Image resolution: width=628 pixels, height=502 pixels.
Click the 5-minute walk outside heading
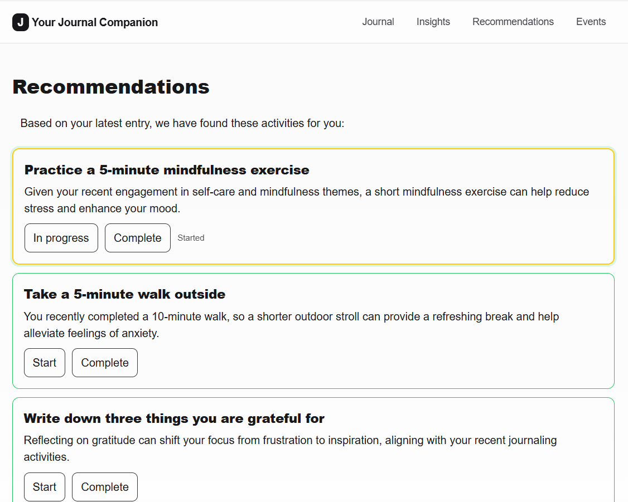[x=124, y=294]
